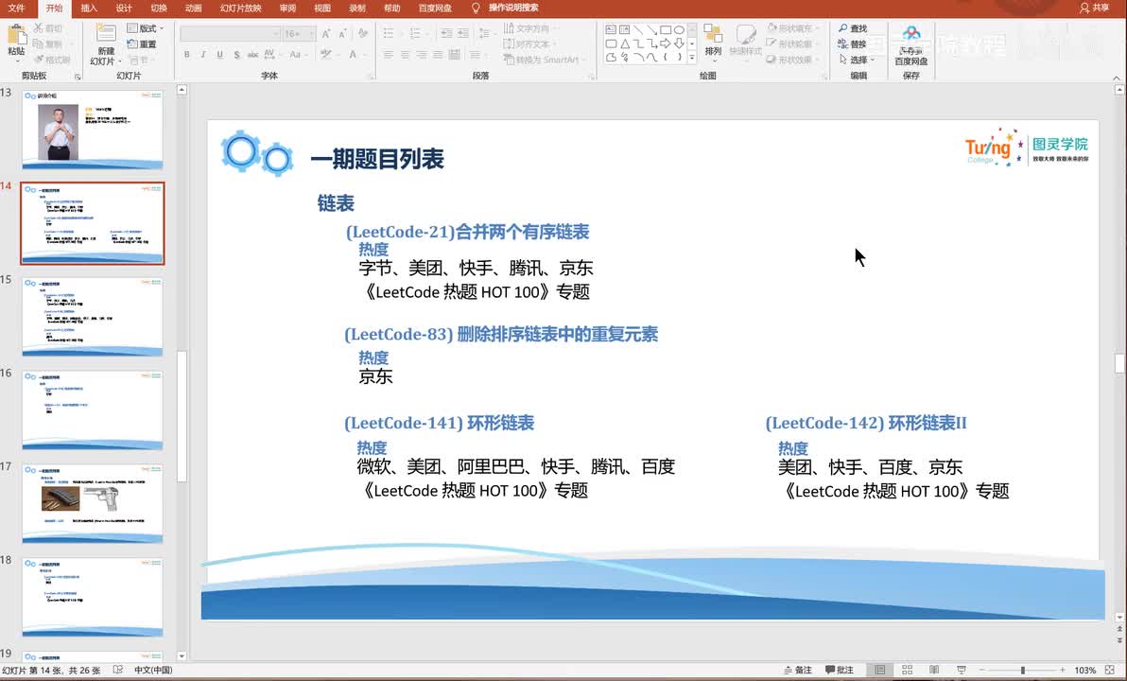The height and width of the screenshot is (681, 1127).
Task: Open the font name combo box
Action: pos(230,34)
